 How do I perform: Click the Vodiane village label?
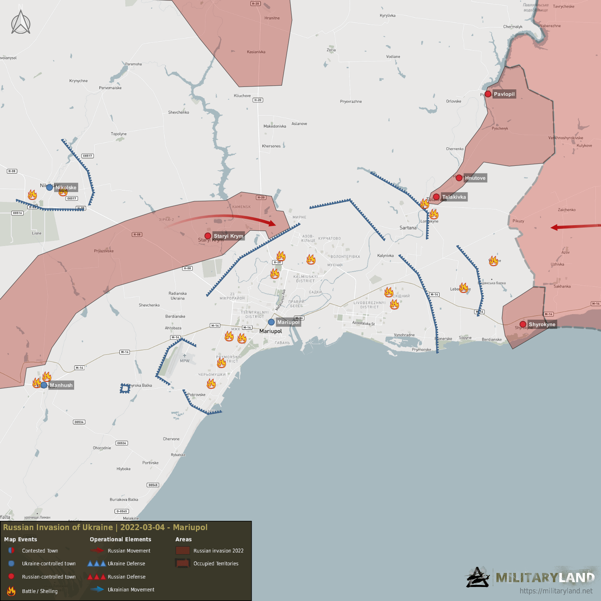(x=393, y=56)
